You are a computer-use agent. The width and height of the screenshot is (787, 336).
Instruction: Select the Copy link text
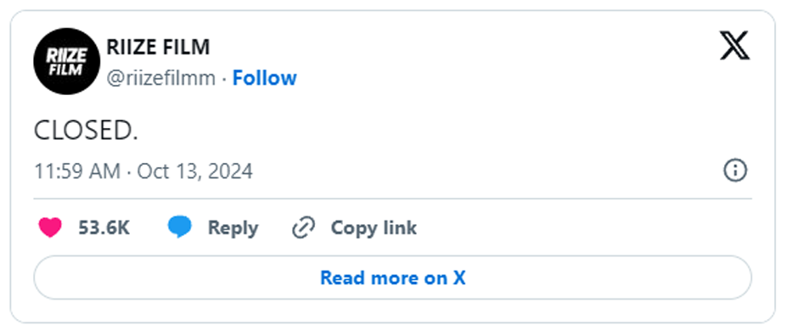click(x=374, y=227)
